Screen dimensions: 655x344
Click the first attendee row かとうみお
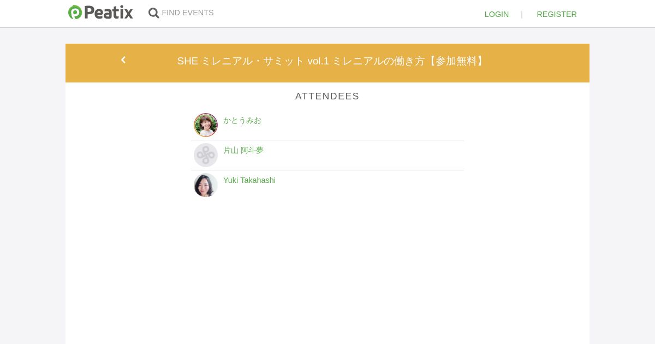355,126
